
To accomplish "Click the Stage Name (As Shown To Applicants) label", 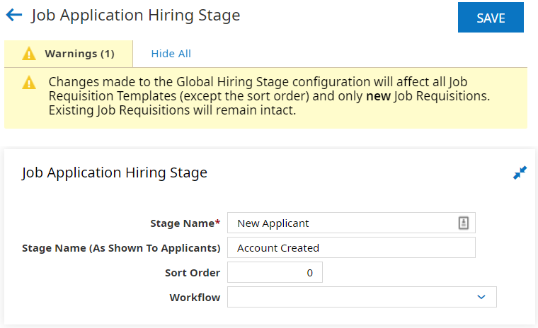I will click(x=121, y=248).
